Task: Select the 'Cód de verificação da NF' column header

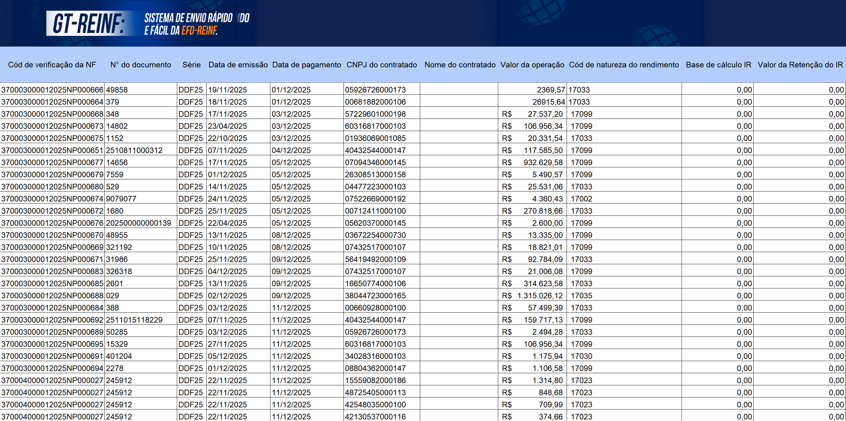Action: coord(52,65)
